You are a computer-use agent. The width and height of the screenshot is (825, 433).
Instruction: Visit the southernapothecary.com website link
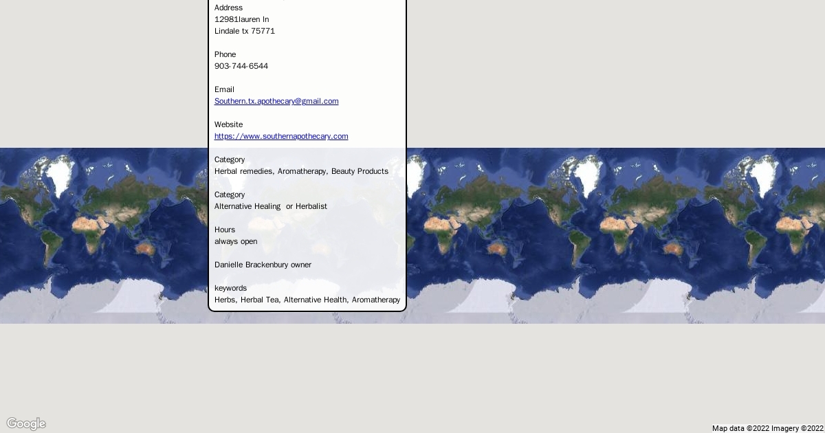281,136
